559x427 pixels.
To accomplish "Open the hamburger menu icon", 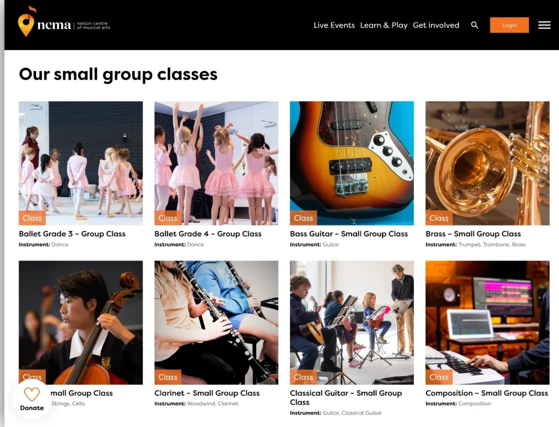I will (544, 25).
